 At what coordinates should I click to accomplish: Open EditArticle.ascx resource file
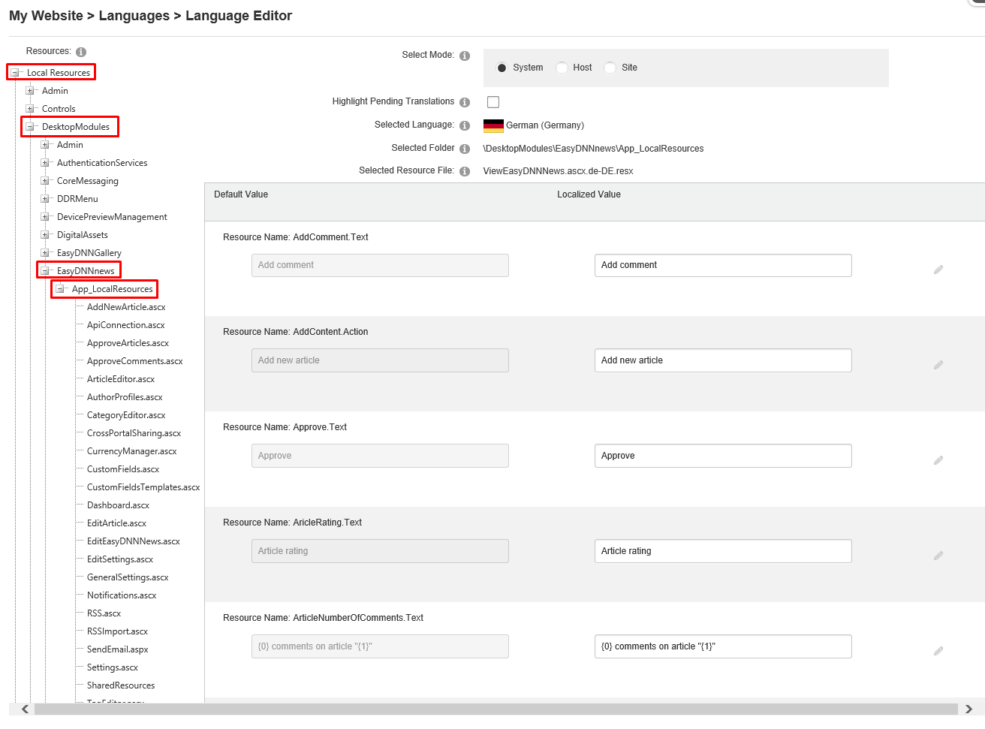tap(116, 523)
